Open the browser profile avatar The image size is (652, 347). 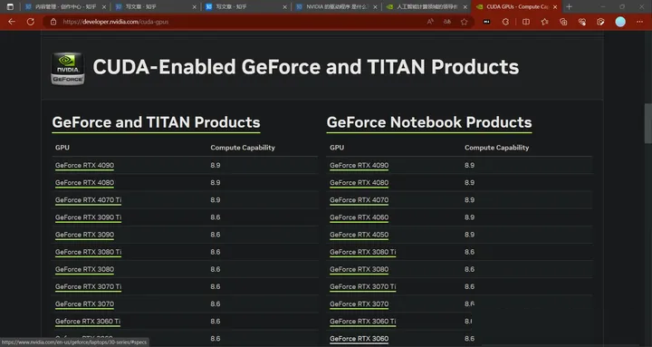click(x=620, y=22)
